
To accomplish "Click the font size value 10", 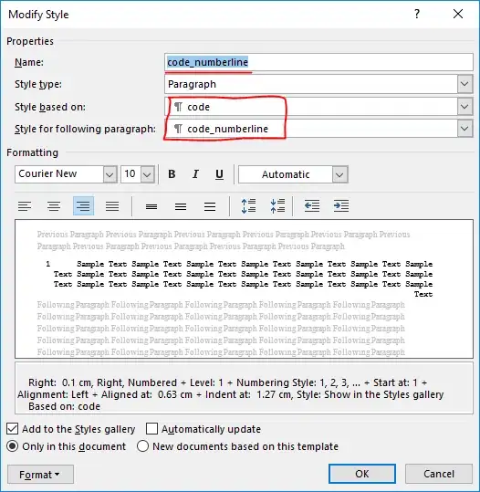I will point(130,174).
